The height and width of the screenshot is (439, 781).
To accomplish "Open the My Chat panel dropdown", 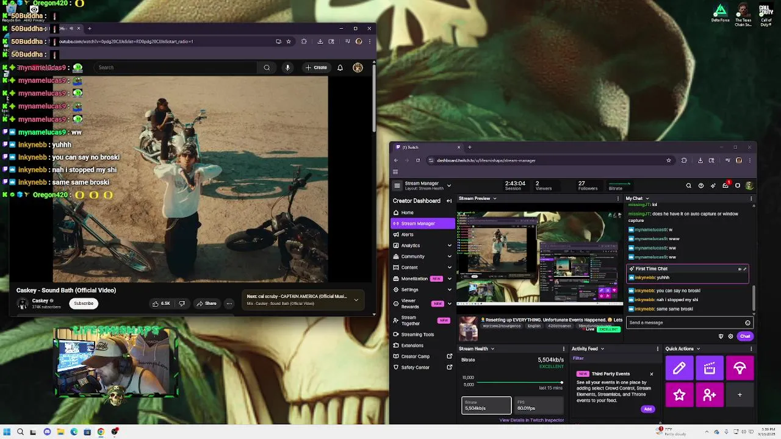I will [x=647, y=198].
